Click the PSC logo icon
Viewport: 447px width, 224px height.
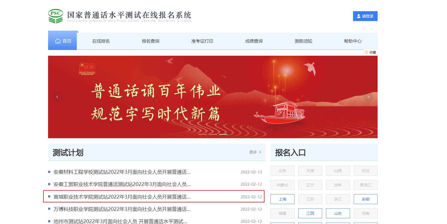[56, 16]
